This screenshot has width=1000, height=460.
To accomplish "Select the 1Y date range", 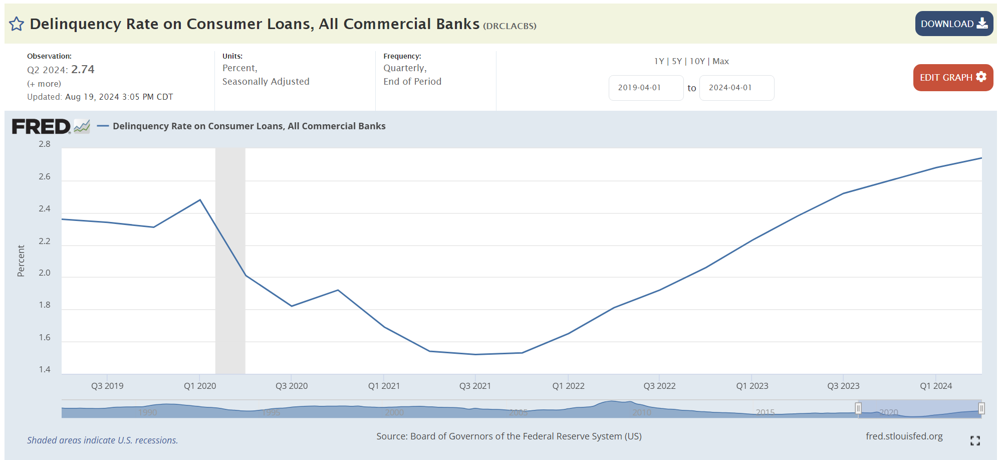I will tap(659, 61).
